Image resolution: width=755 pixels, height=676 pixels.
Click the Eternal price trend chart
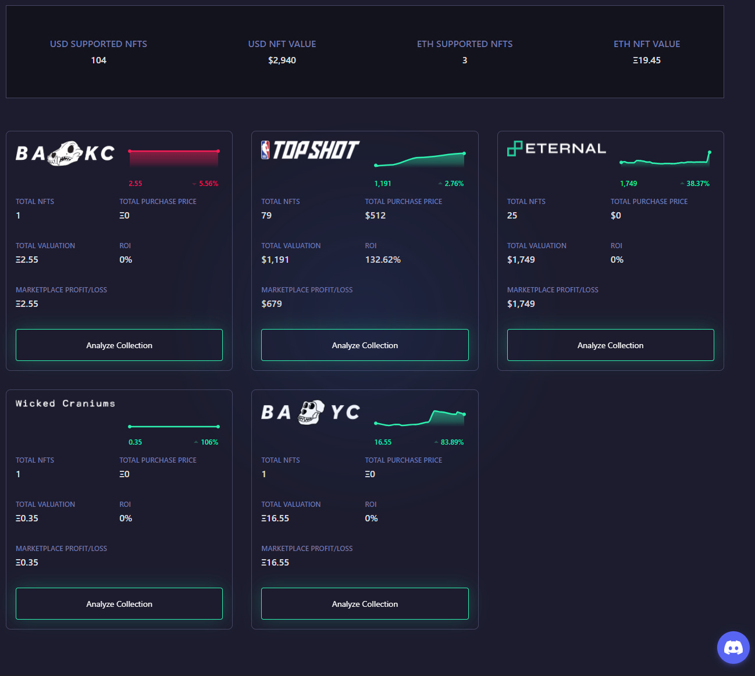[x=665, y=158]
